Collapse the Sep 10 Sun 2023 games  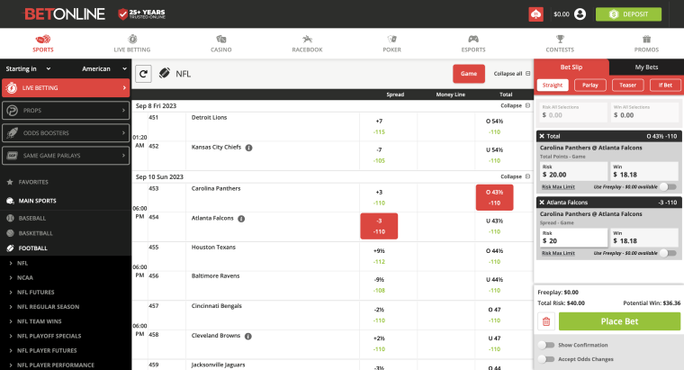point(515,176)
